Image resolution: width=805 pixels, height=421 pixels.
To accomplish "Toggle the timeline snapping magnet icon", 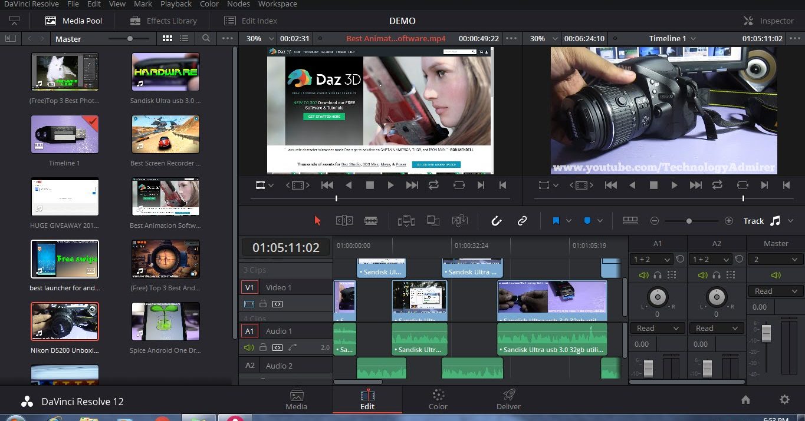I will pos(497,221).
